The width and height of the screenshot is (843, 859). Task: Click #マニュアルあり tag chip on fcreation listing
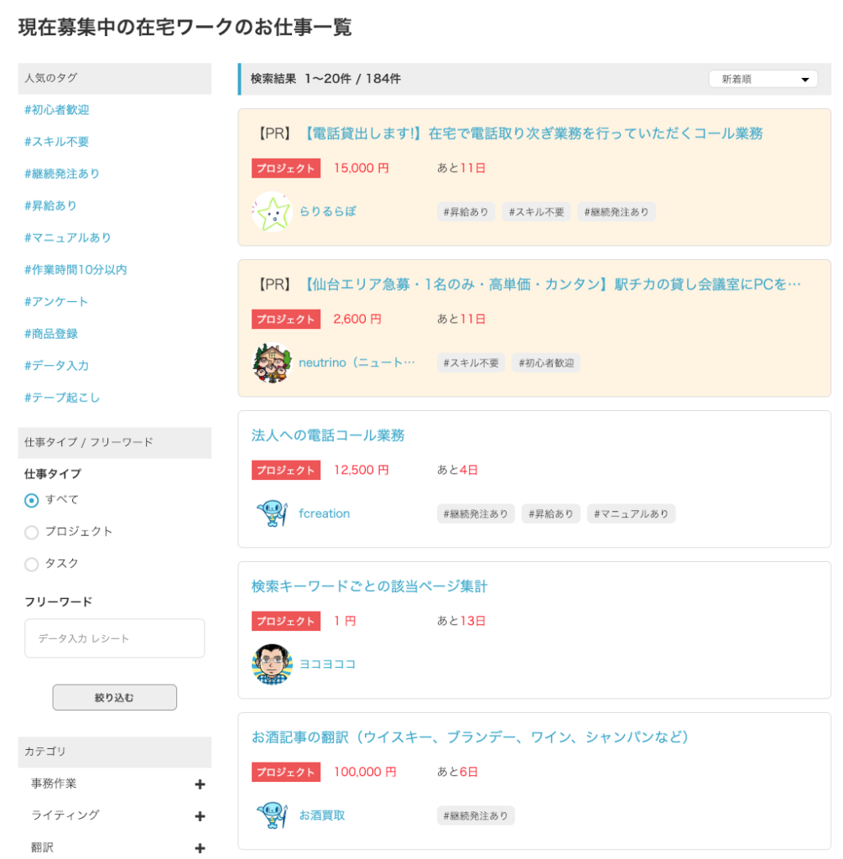click(631, 513)
